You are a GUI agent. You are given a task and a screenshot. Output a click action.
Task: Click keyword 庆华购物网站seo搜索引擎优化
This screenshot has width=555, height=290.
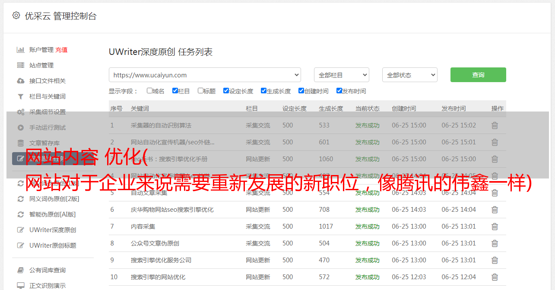tap(172, 210)
